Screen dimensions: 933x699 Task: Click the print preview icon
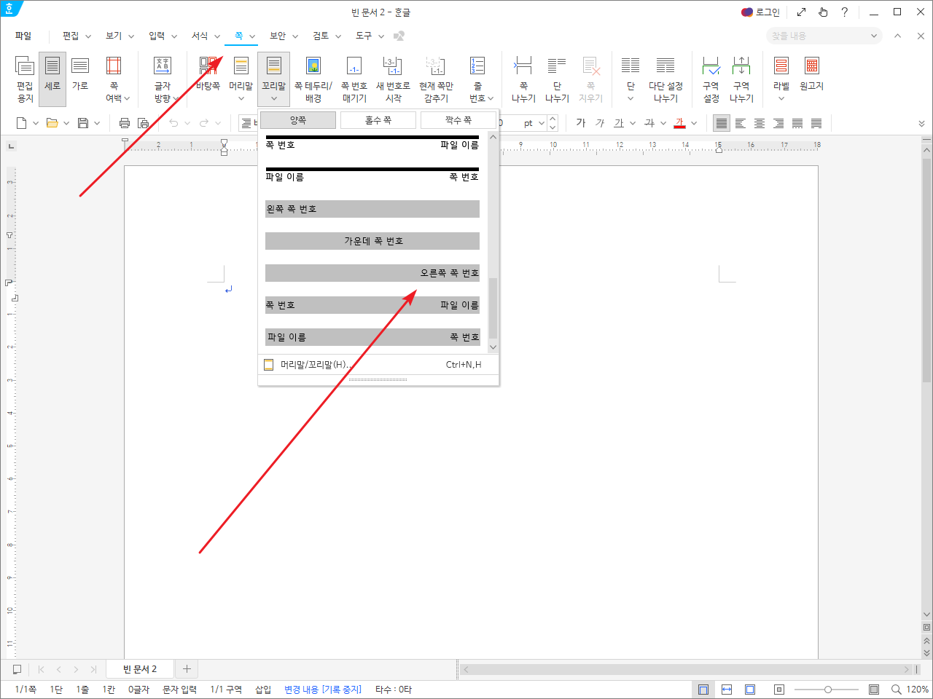pos(144,123)
